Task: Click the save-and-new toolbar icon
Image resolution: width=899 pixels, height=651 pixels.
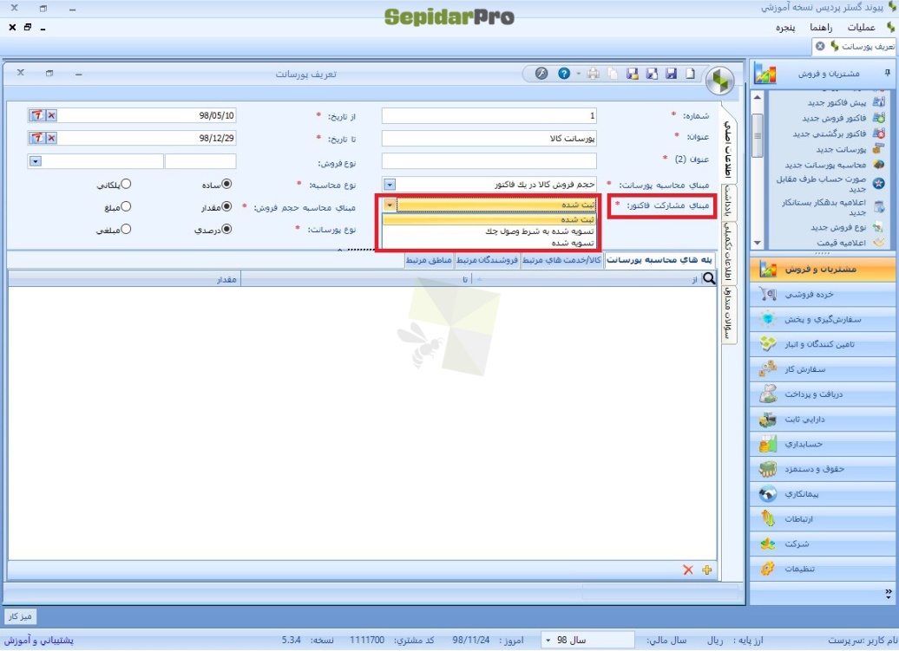Action: [x=652, y=74]
